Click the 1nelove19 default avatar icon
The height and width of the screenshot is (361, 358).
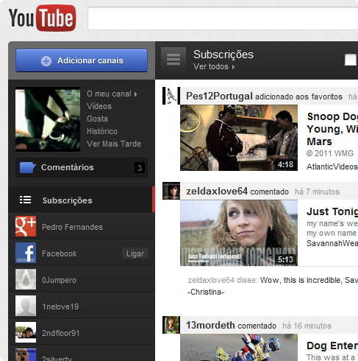(26, 306)
